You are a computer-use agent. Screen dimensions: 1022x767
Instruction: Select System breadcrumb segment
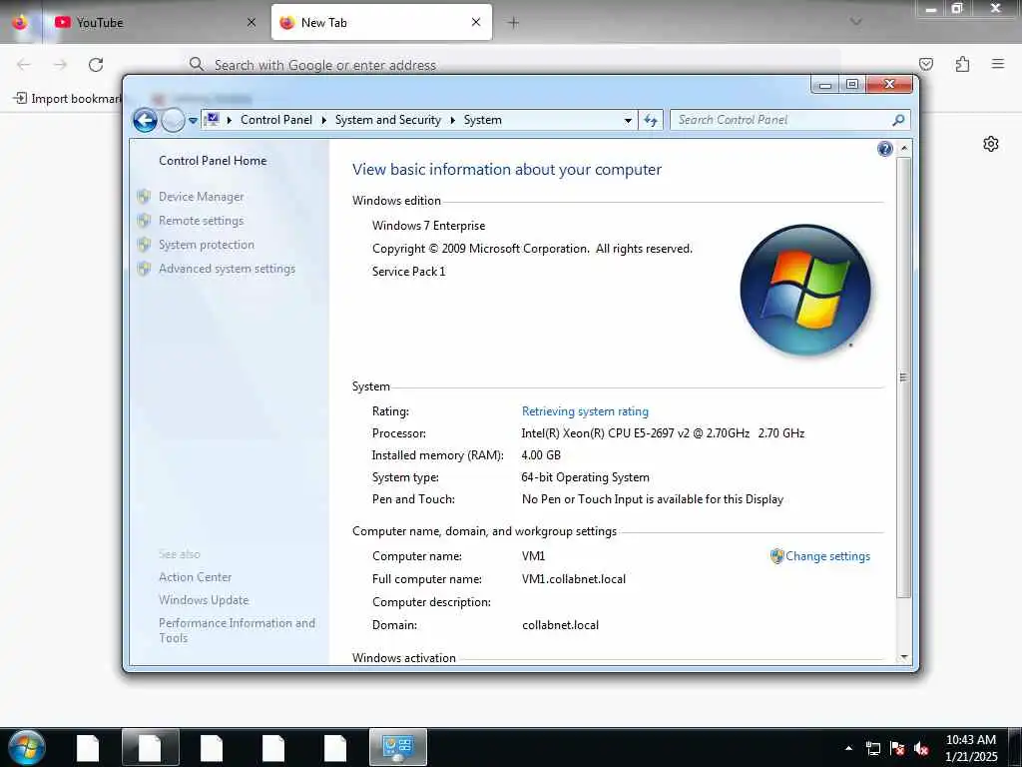(483, 120)
